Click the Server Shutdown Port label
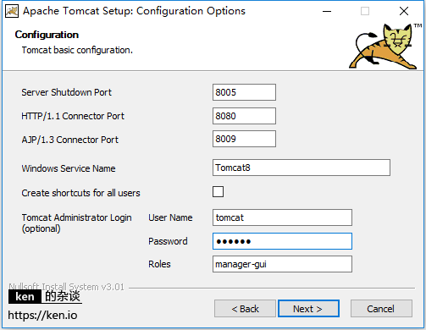The width and height of the screenshot is (426, 330). coord(67,92)
